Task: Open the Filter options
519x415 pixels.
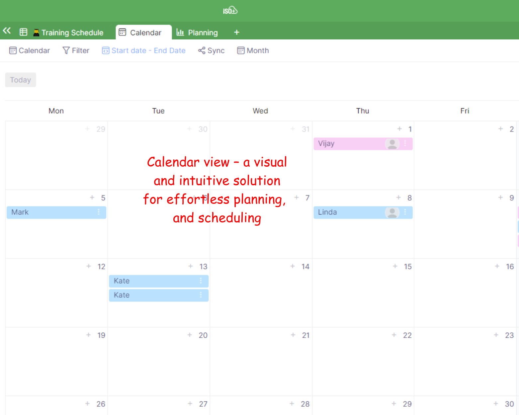Action: pyautogui.click(x=76, y=50)
